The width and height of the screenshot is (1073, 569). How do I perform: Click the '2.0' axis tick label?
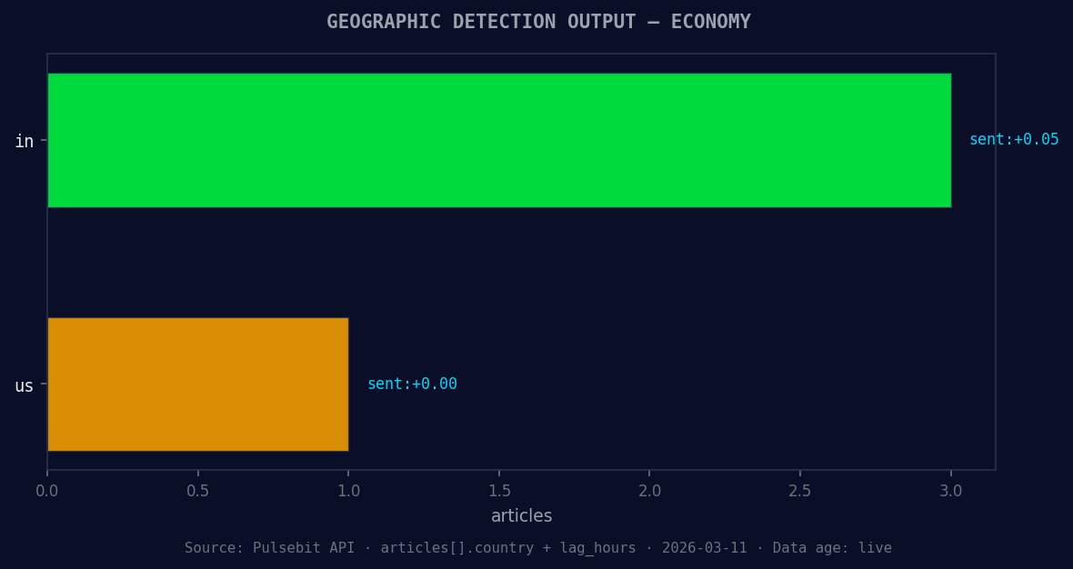coord(649,489)
